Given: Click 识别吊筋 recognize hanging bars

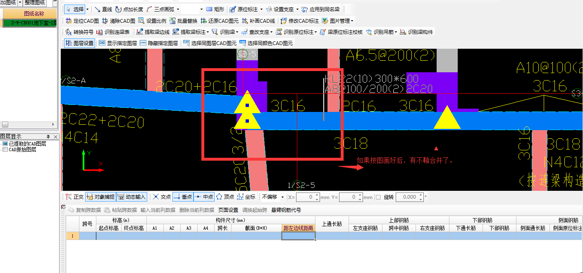Looking at the screenshot, I should point(379,32).
